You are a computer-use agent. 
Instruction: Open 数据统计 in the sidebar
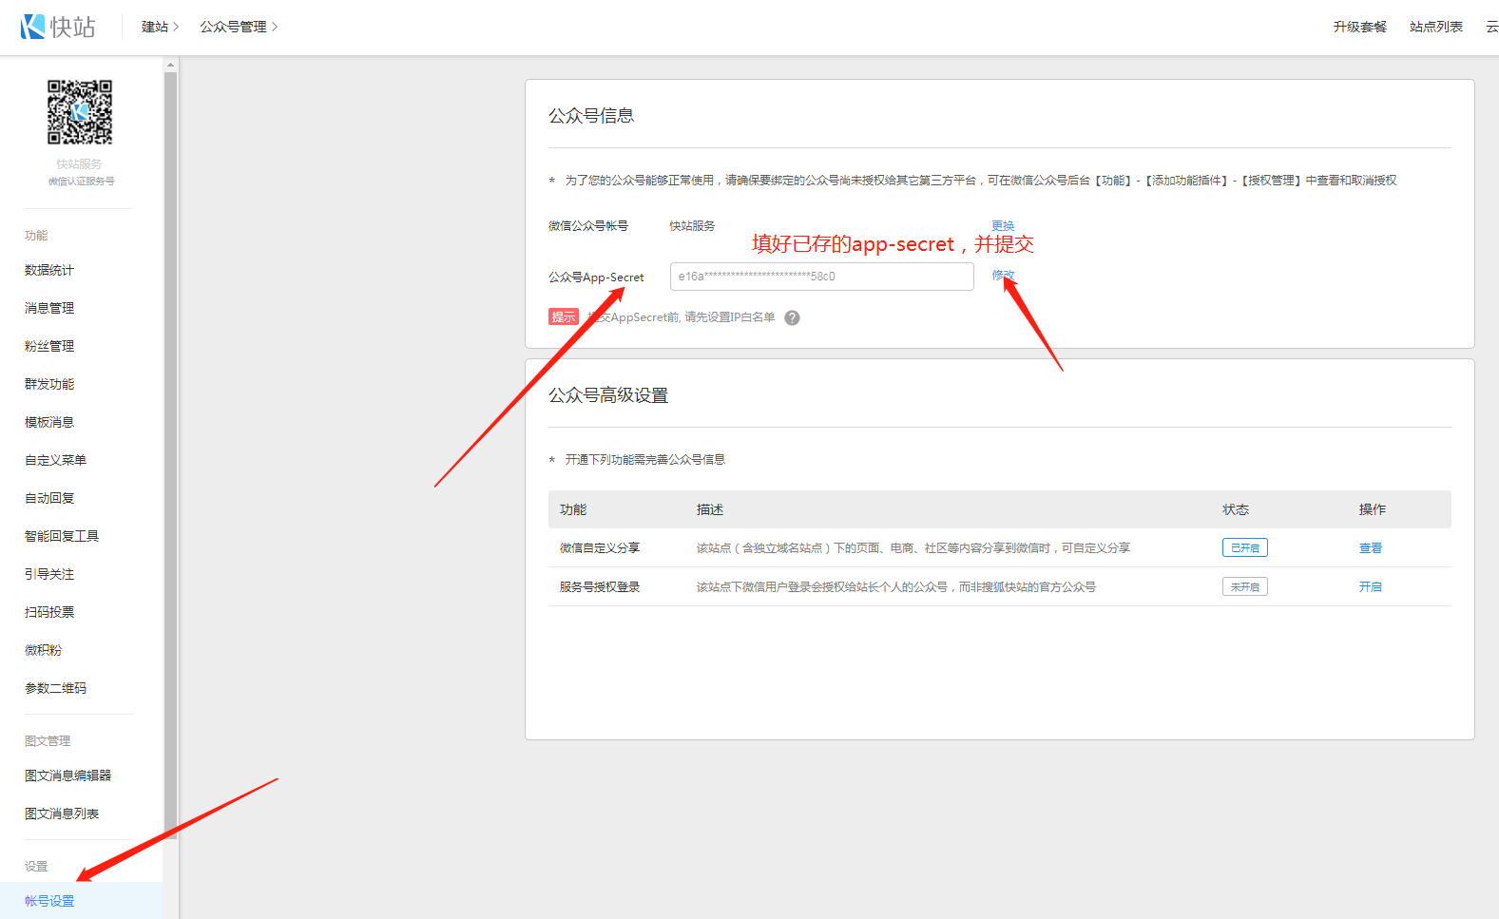[49, 271]
